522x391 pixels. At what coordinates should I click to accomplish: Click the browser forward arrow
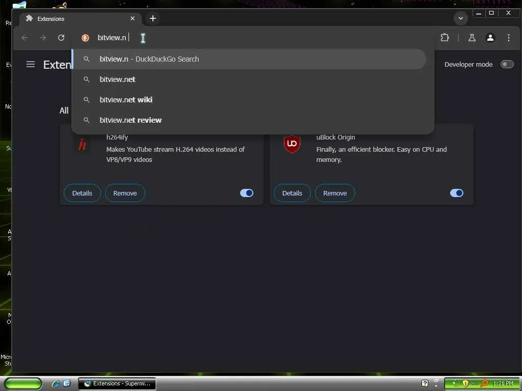(x=43, y=38)
